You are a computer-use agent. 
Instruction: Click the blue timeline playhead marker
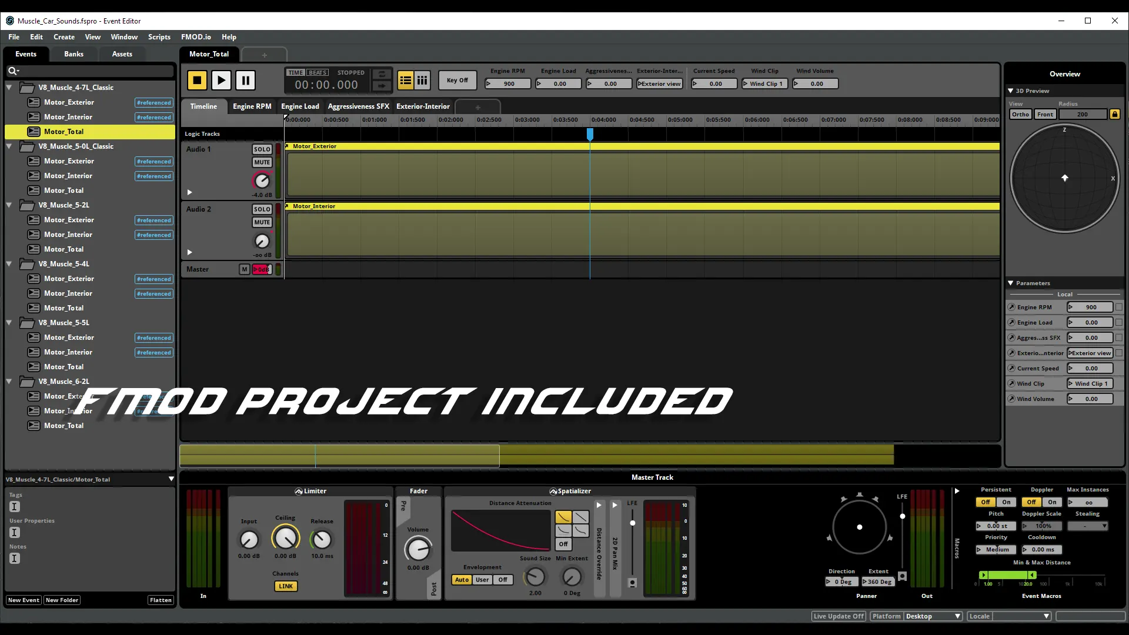(x=590, y=135)
